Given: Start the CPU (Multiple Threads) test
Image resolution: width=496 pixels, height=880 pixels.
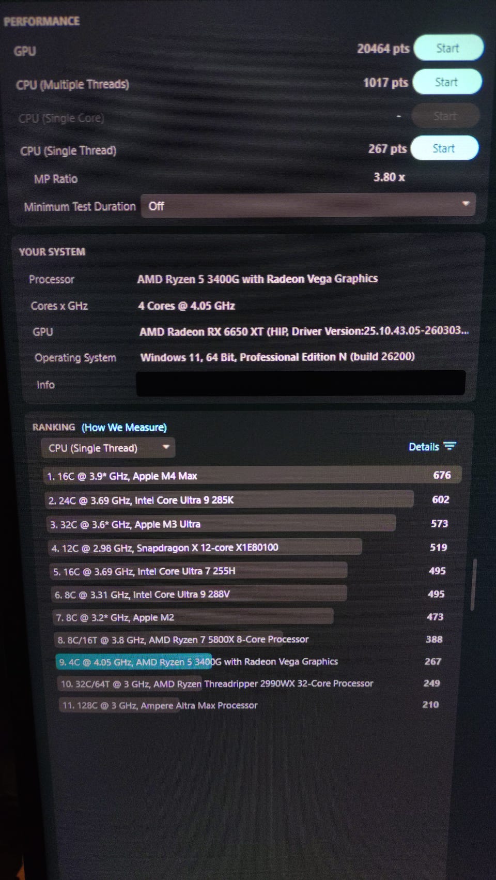Looking at the screenshot, I should [446, 82].
